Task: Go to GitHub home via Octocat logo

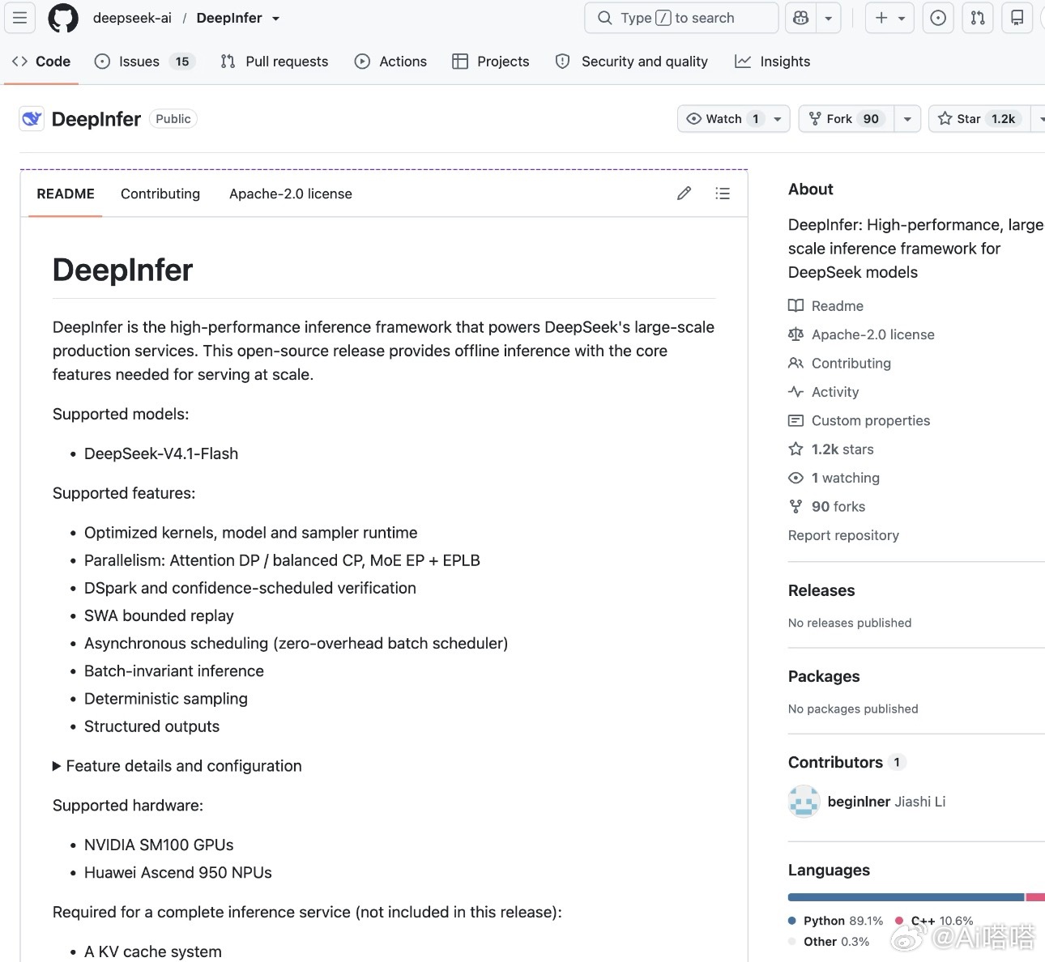Action: point(63,18)
